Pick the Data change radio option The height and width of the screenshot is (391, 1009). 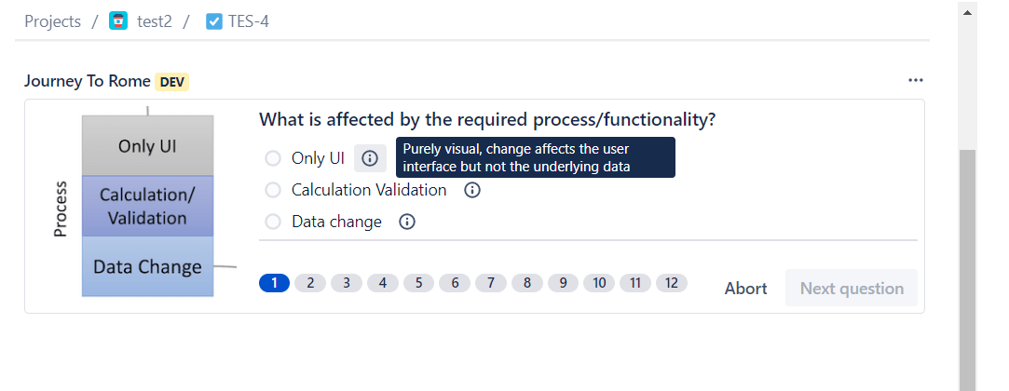[x=273, y=222]
